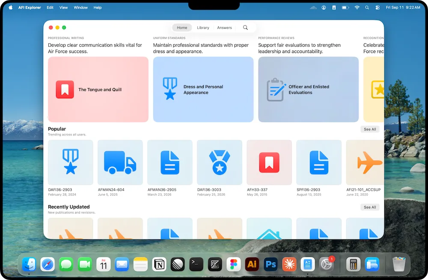Click the DAFI36-2903 title text
The image size is (428, 280).
point(60,190)
